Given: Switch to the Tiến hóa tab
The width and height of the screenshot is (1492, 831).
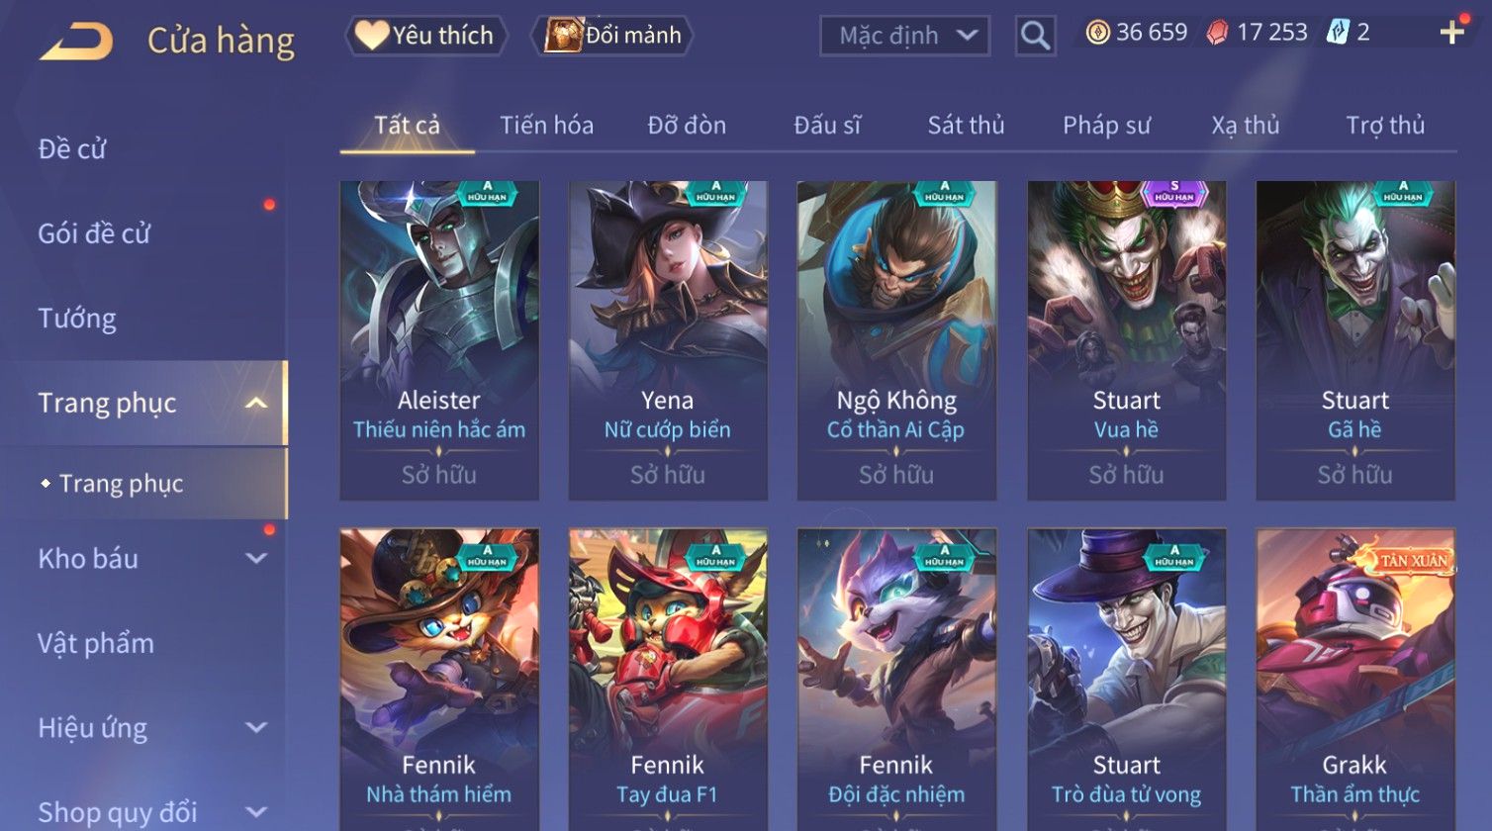Looking at the screenshot, I should (x=546, y=126).
